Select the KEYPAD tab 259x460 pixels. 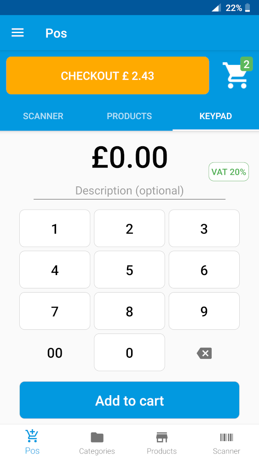click(x=216, y=116)
